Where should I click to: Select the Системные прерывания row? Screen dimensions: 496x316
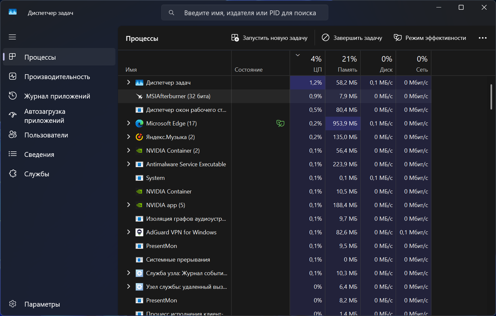click(274, 260)
